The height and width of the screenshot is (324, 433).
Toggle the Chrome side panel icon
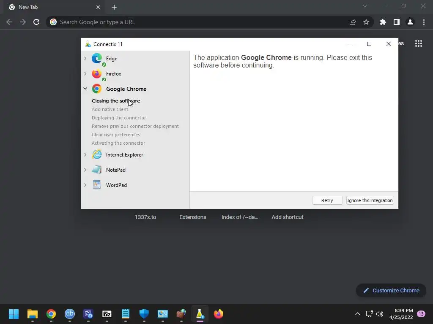[x=397, y=22]
